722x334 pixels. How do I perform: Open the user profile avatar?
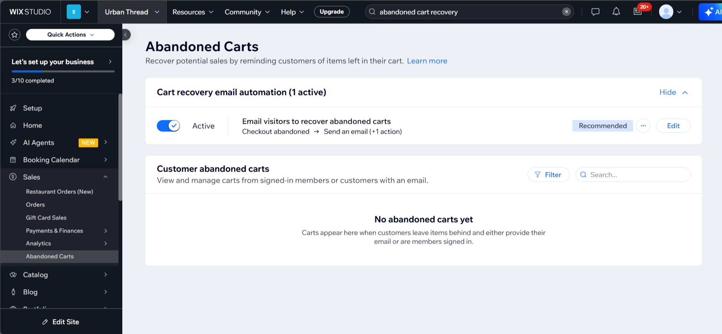666,12
